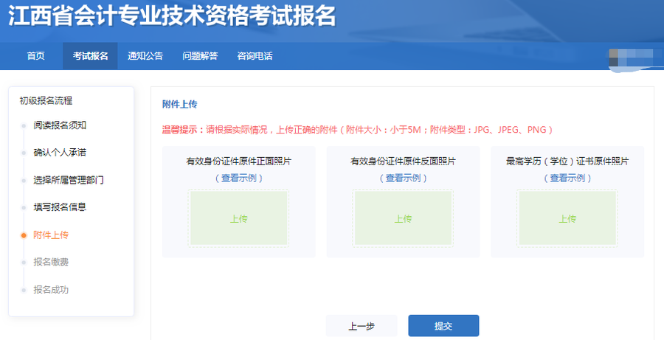Open the 通知公告 menu item

pos(145,56)
